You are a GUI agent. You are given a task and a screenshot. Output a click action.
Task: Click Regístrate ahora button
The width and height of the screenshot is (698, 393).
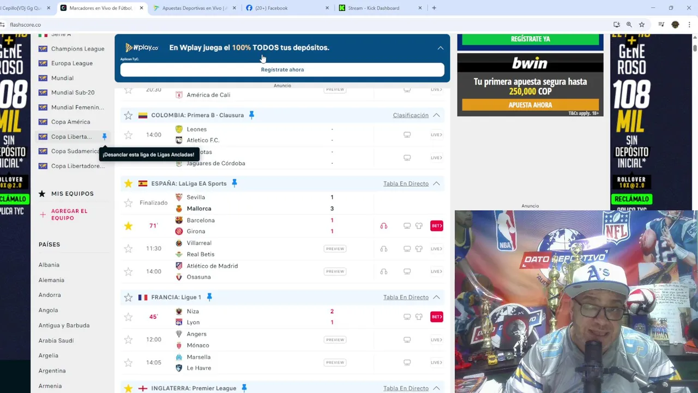[x=282, y=70]
